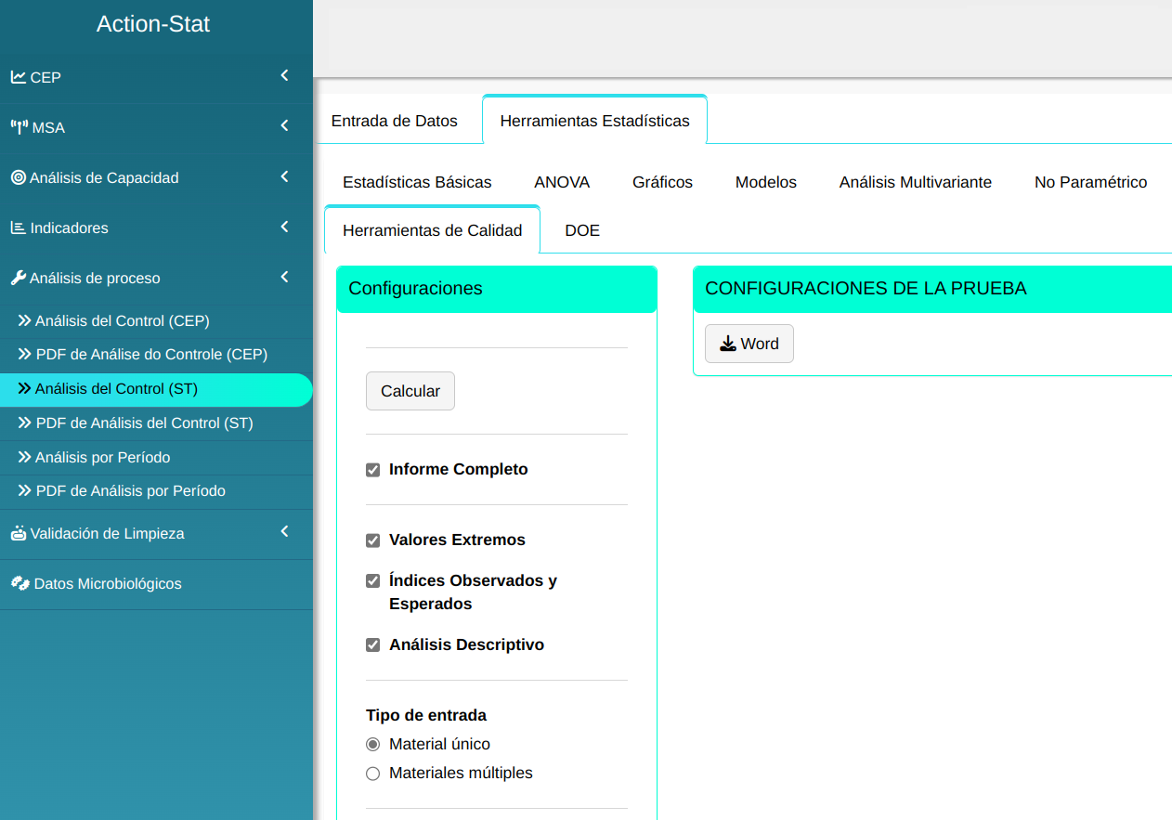Click the Análisis de Capacidad target icon
The height and width of the screenshot is (820, 1172).
19,177
